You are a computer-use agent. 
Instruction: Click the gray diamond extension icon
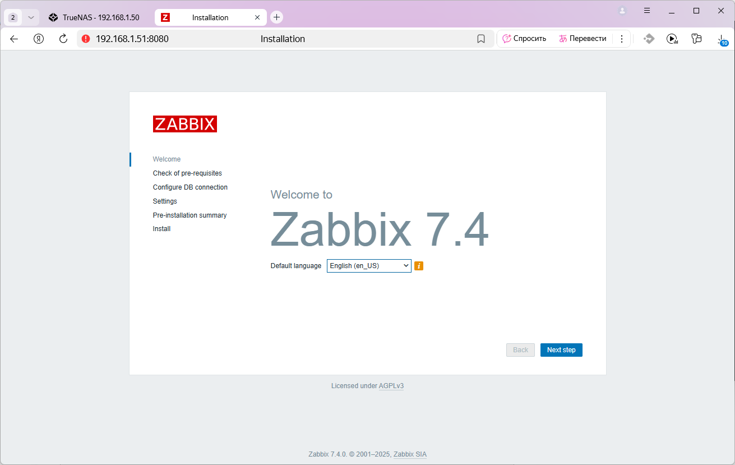(649, 39)
